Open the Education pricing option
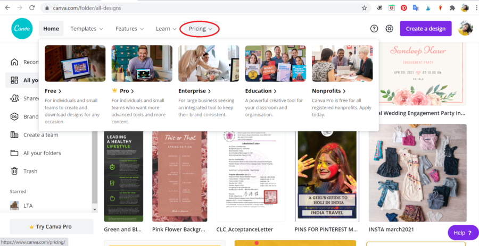The width and height of the screenshot is (479, 246). point(260,91)
